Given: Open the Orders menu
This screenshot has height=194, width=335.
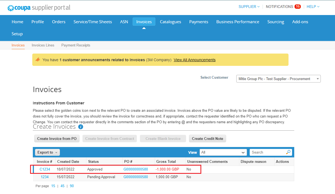Looking at the screenshot, I should (x=59, y=22).
